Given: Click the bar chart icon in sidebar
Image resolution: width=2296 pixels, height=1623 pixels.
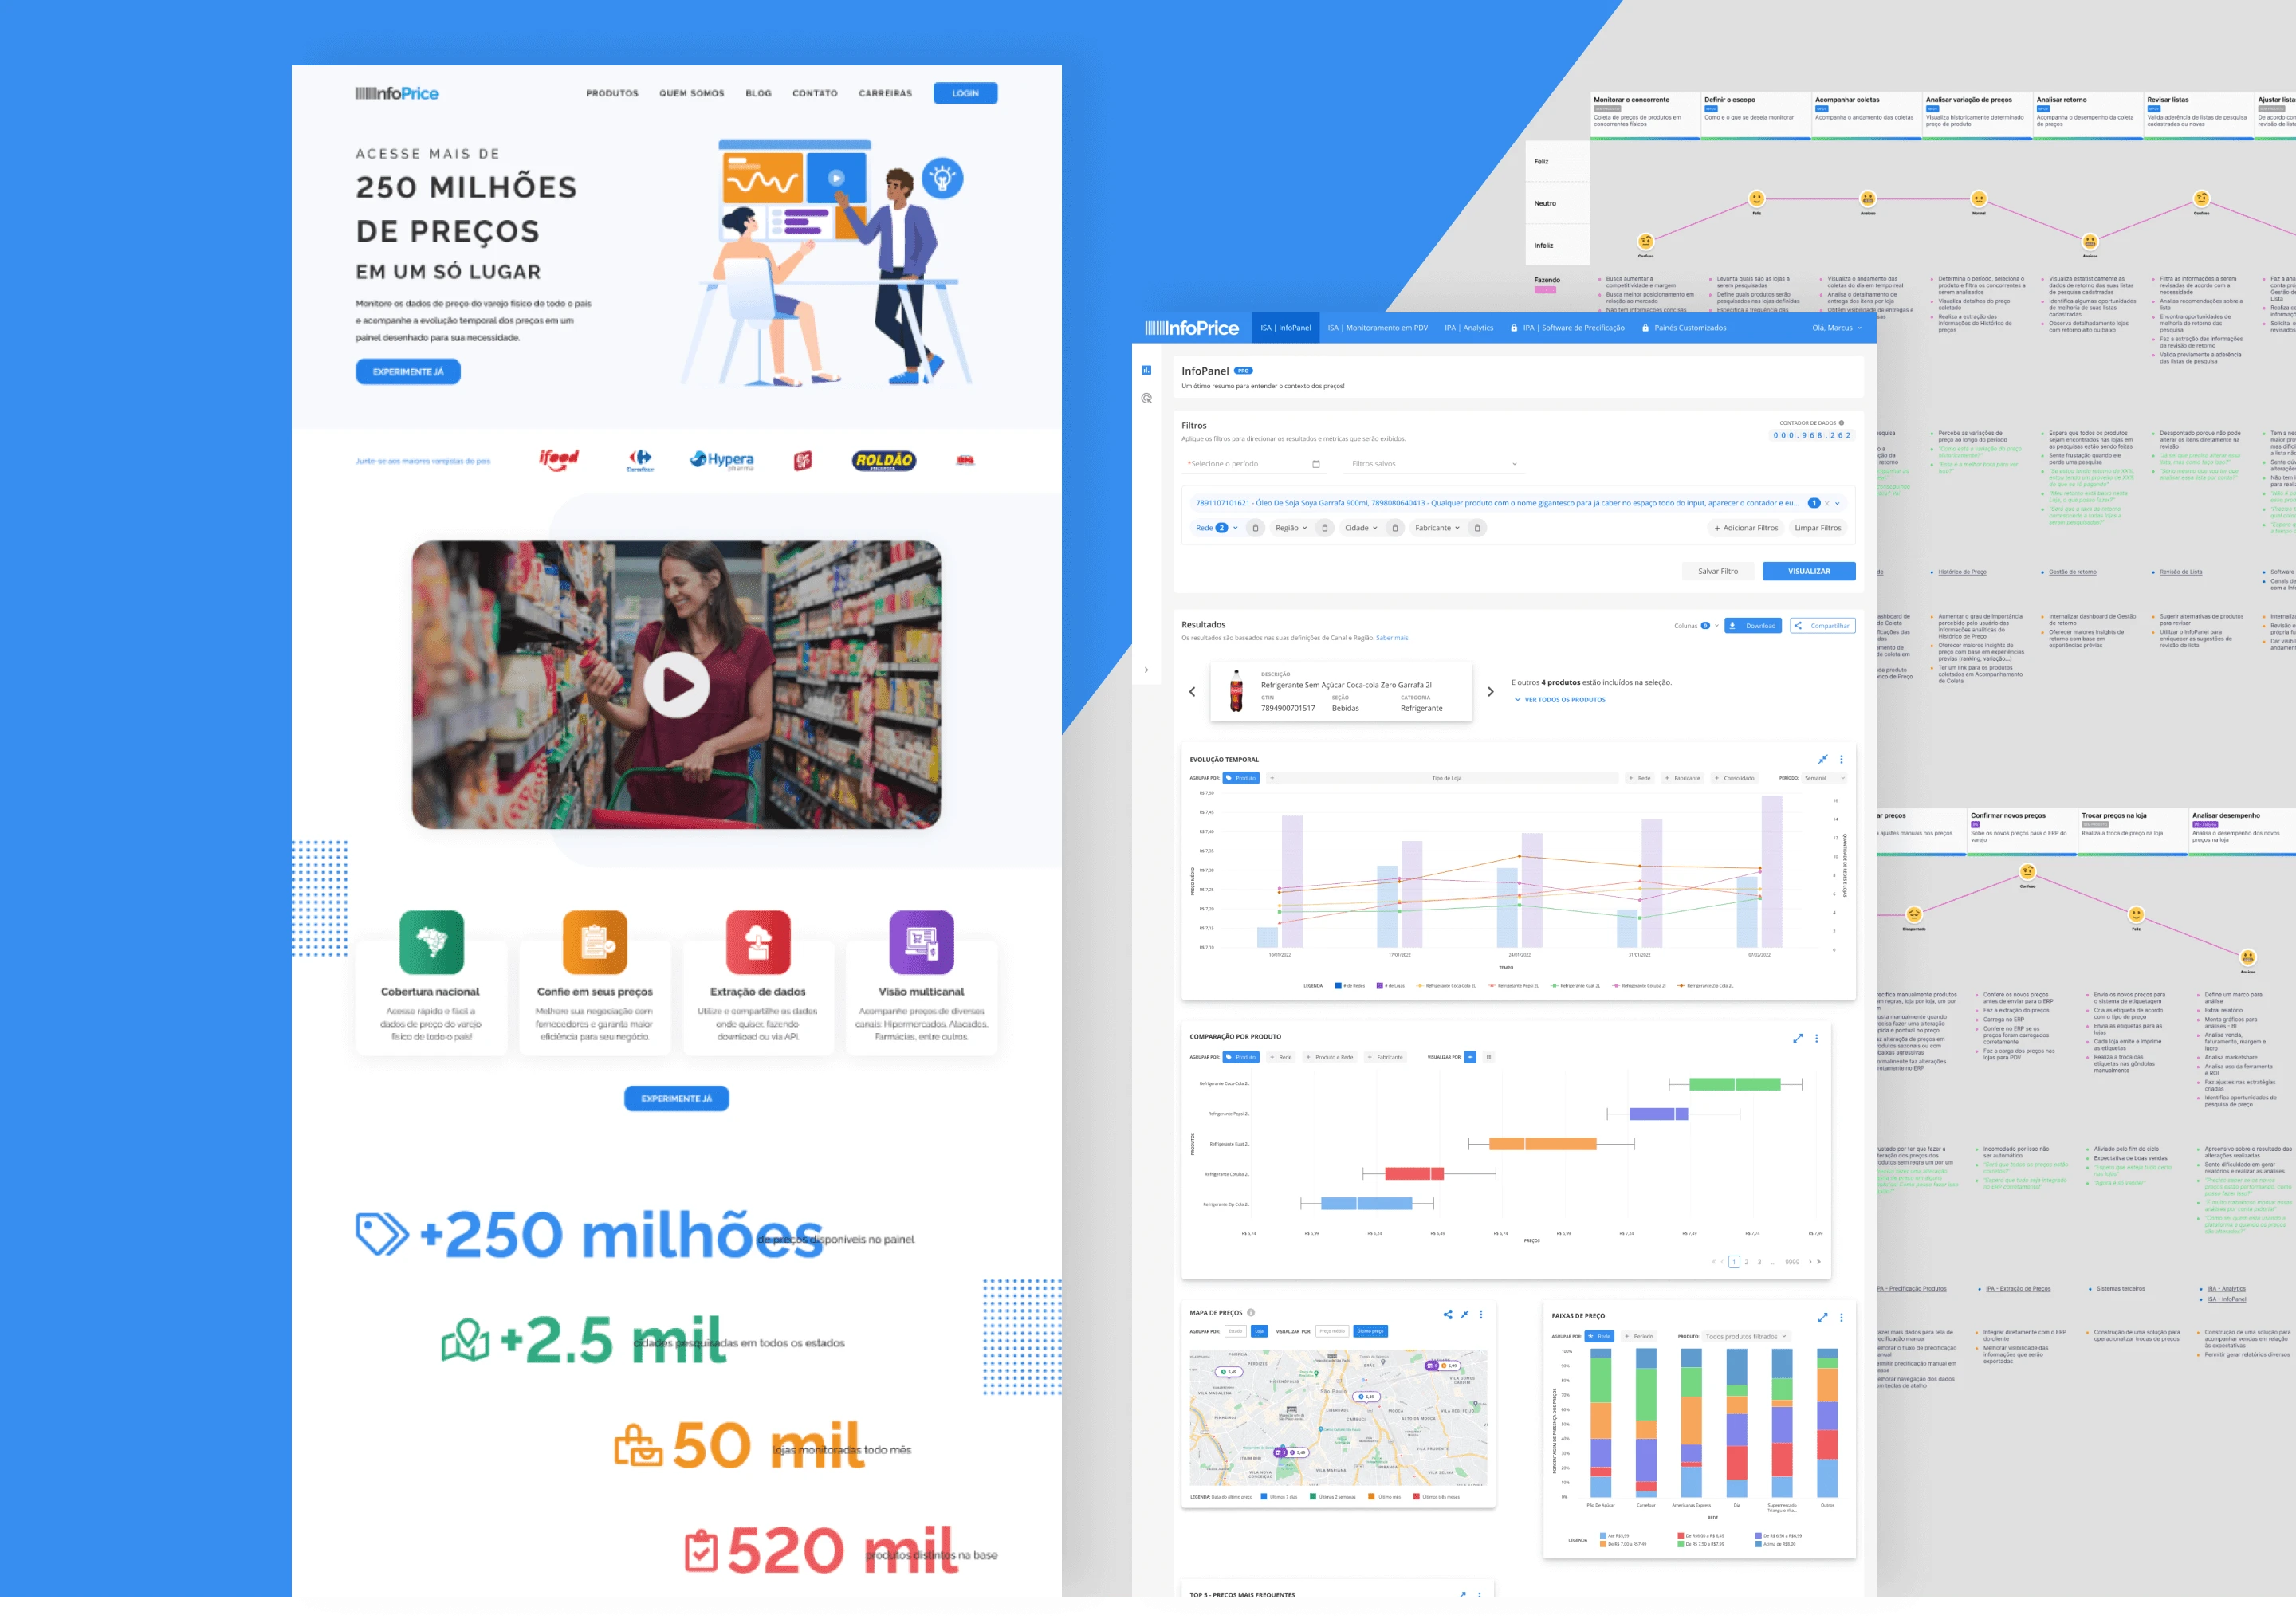Looking at the screenshot, I should pyautogui.click(x=1146, y=370).
